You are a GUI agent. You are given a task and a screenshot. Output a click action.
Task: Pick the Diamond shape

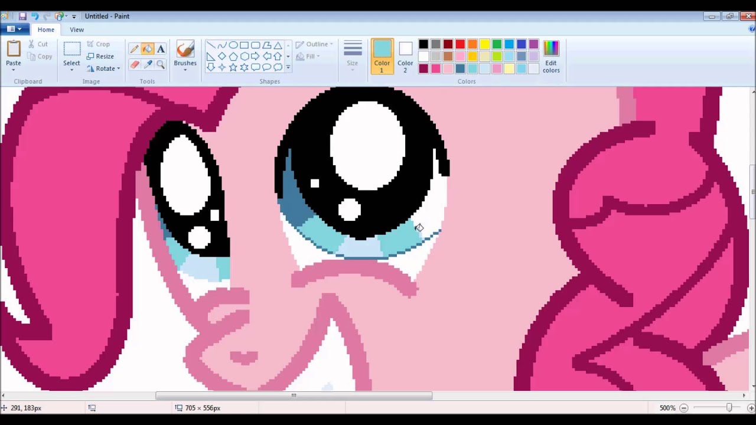point(222,57)
